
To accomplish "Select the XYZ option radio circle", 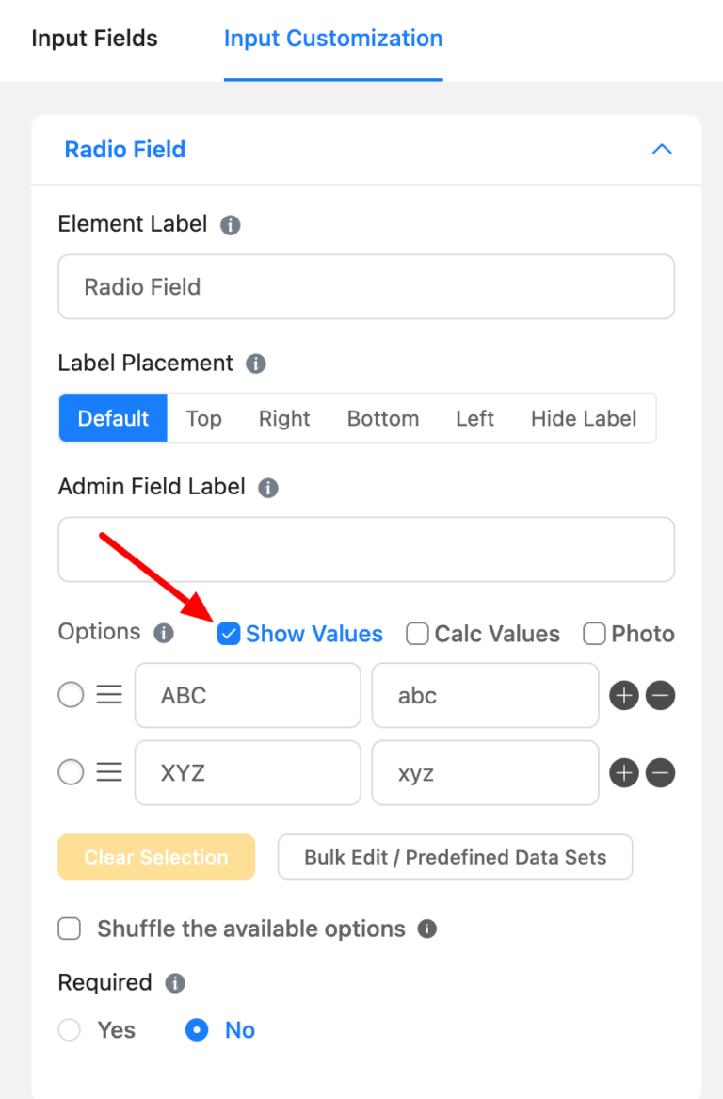I will pos(71,771).
